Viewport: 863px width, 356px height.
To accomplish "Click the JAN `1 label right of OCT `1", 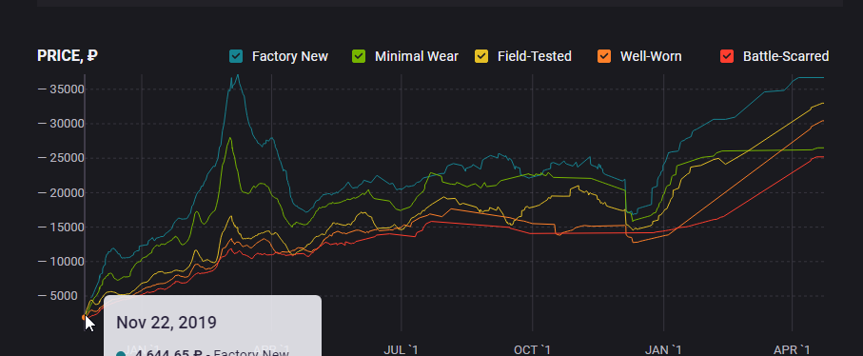I will click(663, 350).
